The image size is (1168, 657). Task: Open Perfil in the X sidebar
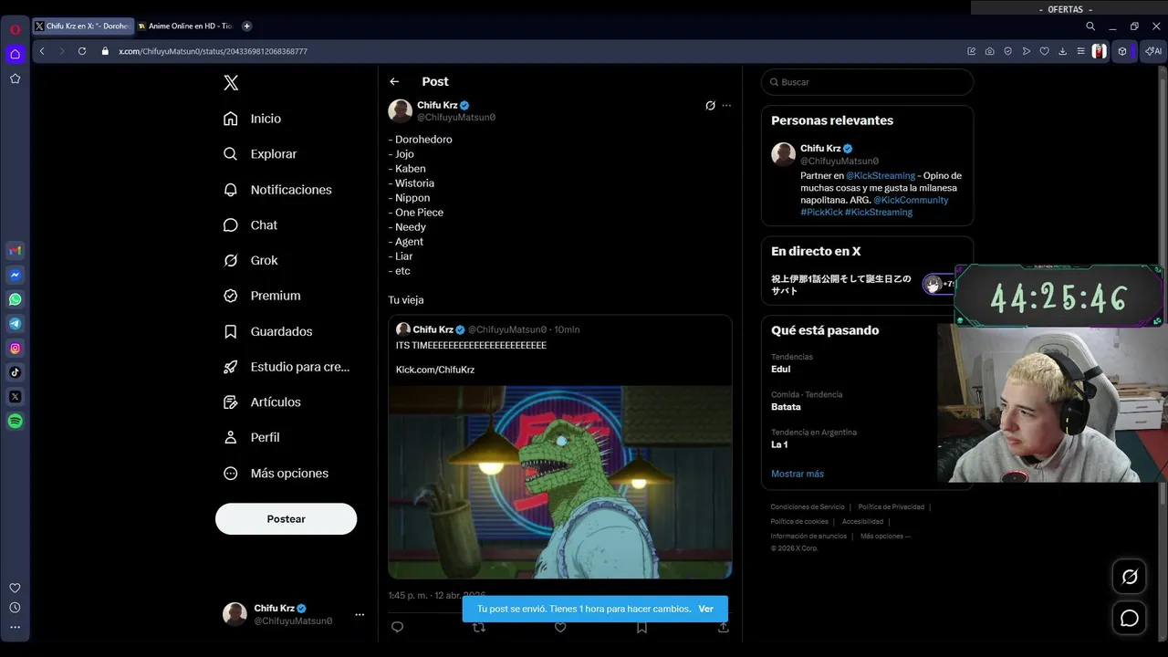coord(252,437)
